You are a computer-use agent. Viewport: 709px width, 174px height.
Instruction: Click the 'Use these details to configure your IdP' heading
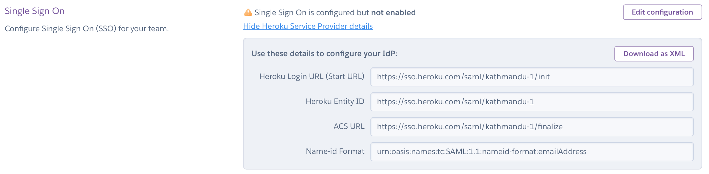point(324,54)
